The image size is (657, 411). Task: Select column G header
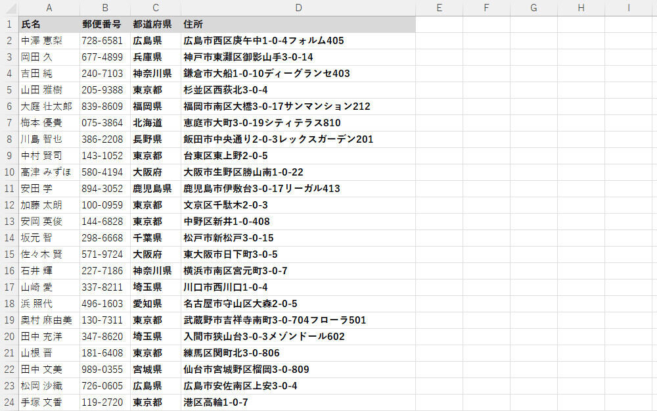533,8
